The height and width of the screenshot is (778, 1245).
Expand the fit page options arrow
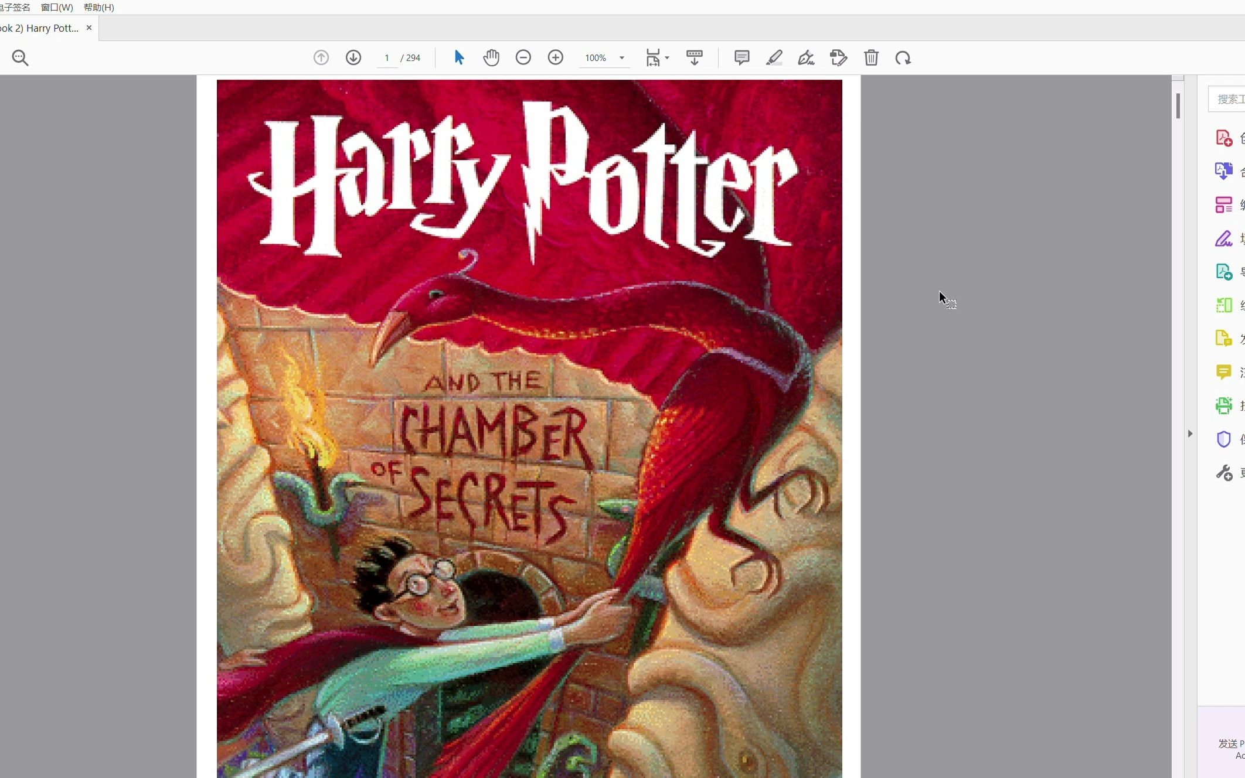[x=667, y=57]
